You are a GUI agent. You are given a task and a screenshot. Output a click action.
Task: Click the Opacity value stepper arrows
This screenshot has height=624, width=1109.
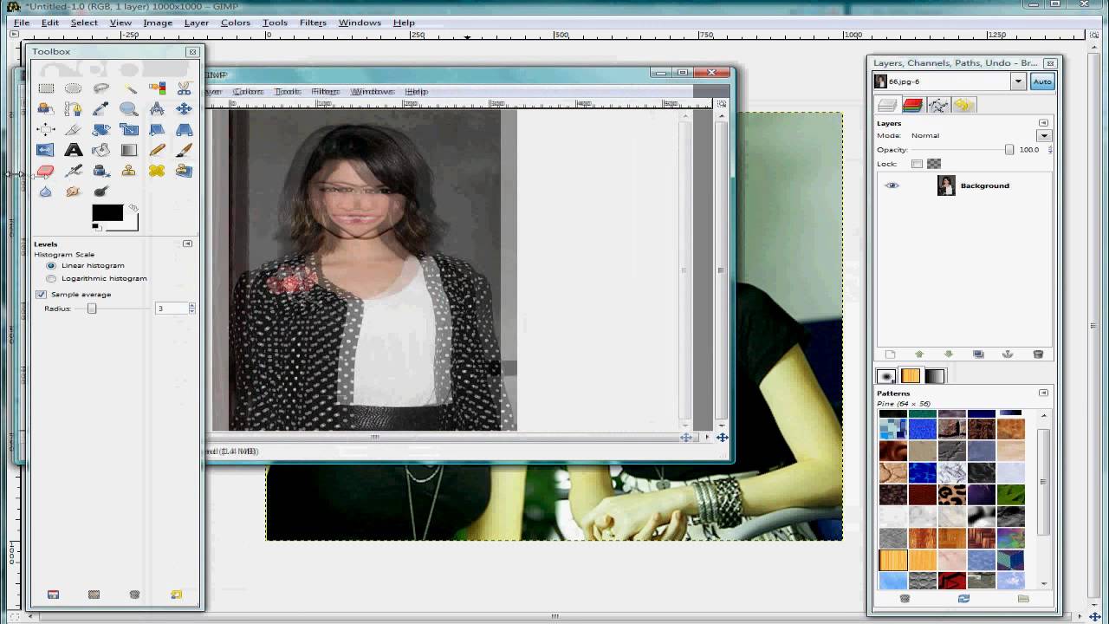coord(1050,150)
